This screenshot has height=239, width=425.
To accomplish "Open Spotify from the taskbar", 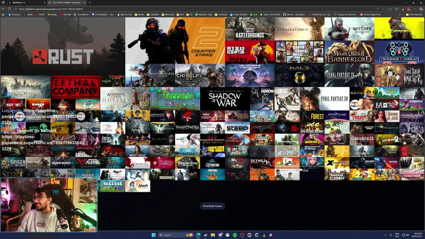I will (235, 235).
